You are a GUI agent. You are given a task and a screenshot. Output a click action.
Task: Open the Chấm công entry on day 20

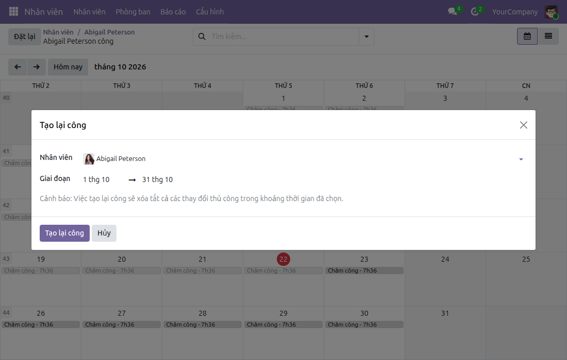click(x=122, y=271)
